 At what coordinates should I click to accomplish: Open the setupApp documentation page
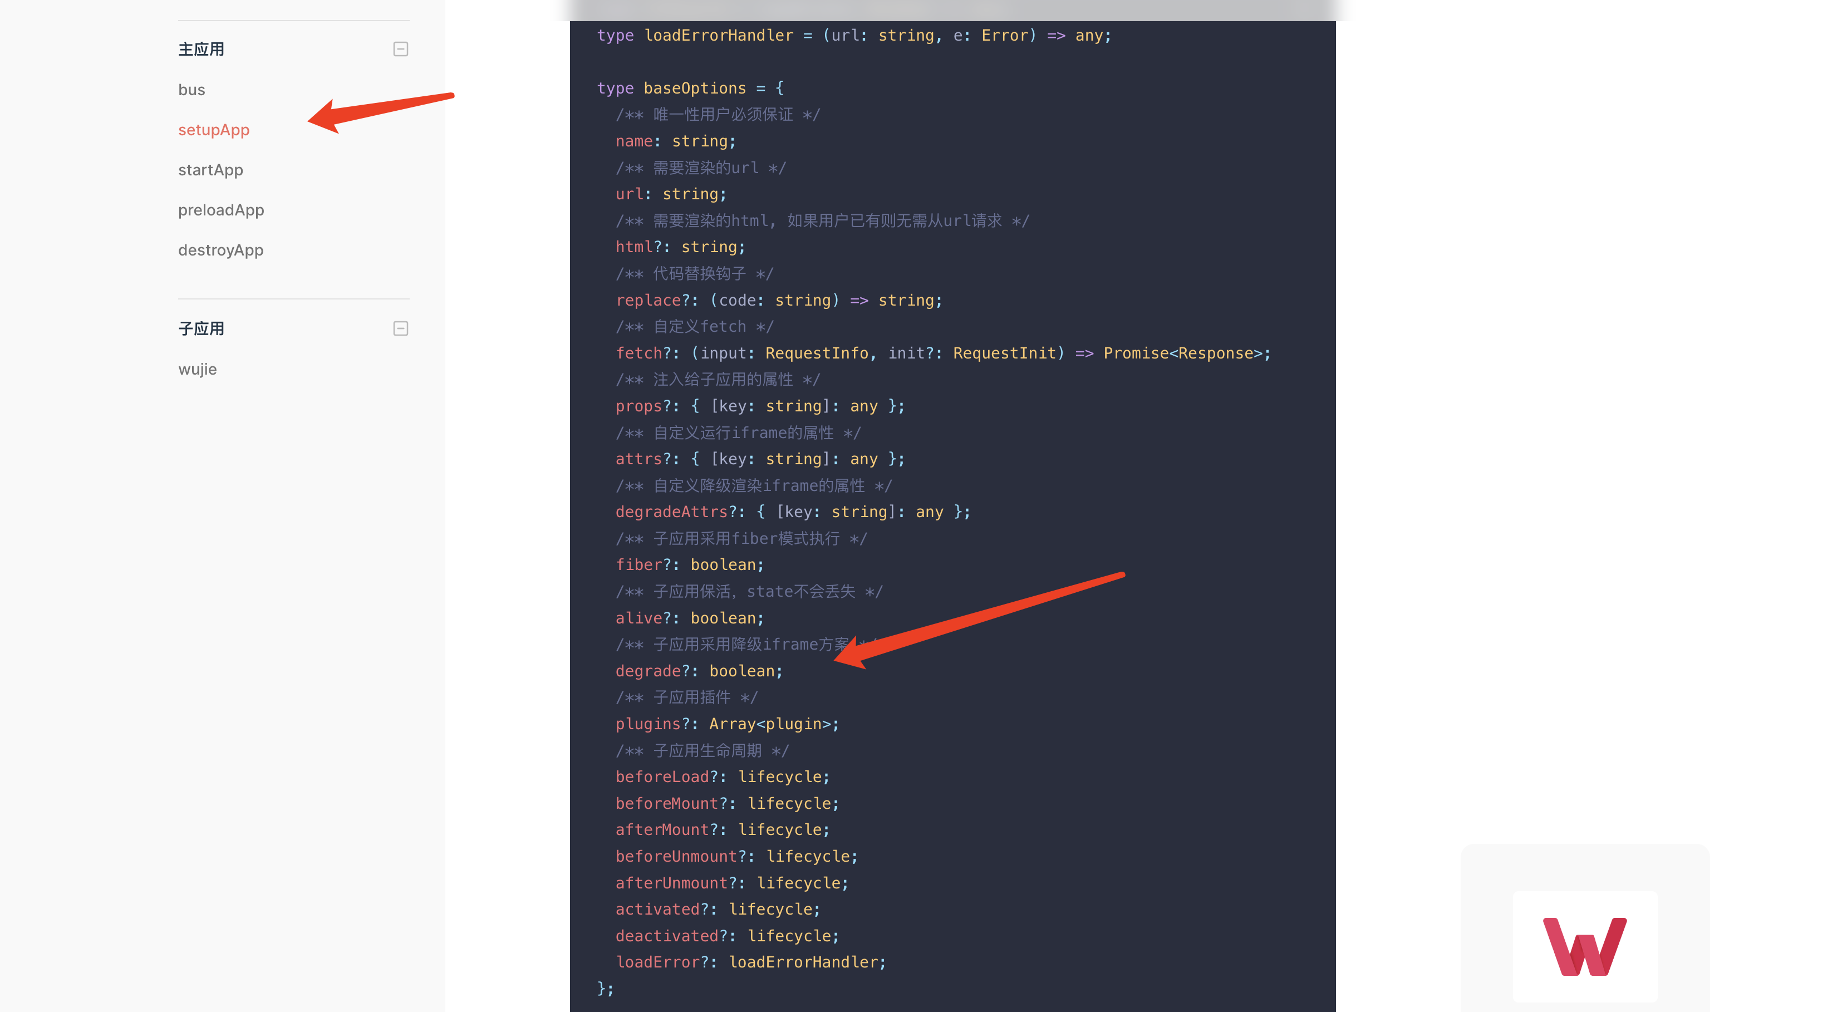point(214,130)
